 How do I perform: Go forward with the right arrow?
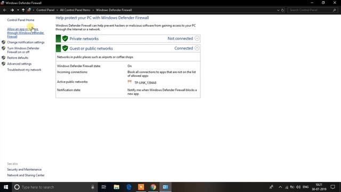(12, 10)
